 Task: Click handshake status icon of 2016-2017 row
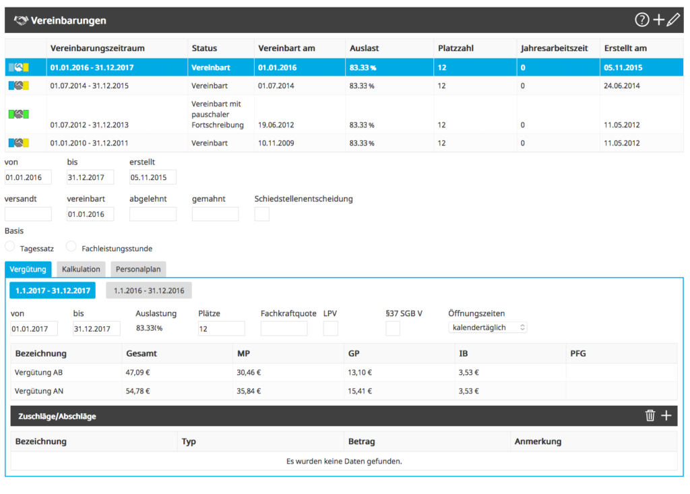19,67
